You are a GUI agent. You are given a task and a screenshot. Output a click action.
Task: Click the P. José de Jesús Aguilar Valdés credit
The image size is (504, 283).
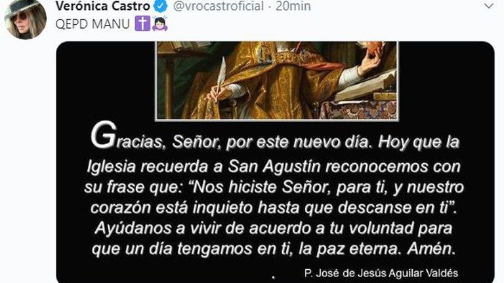381,273
